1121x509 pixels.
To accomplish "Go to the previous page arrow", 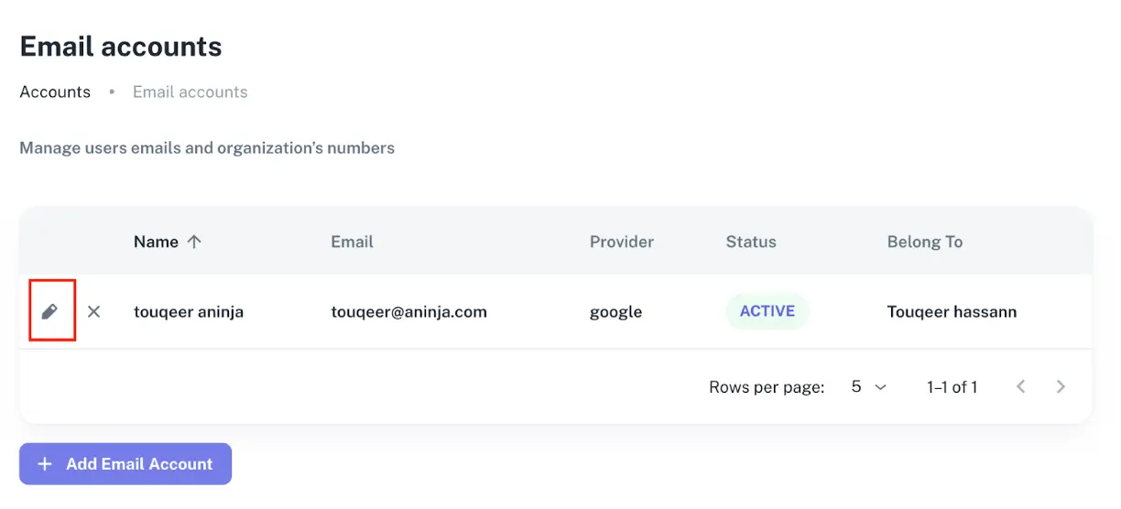I will (1020, 387).
